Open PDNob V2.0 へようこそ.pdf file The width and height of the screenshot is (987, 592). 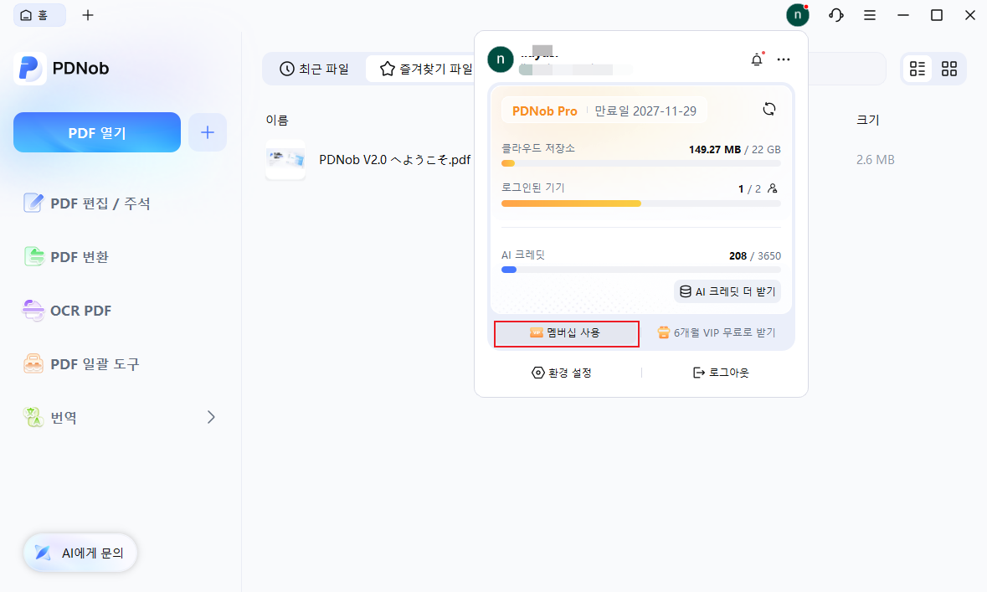tap(394, 160)
